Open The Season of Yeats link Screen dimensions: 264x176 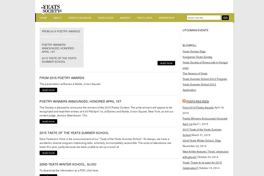pyautogui.click(x=195, y=73)
